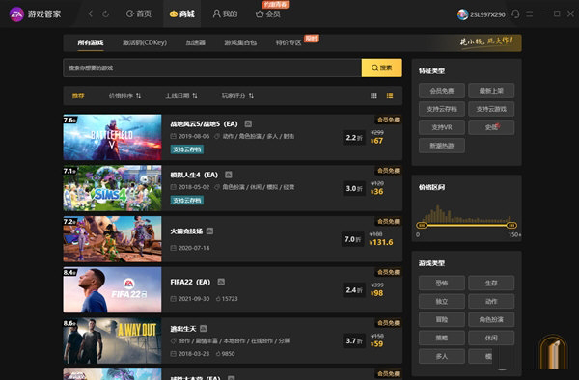Filter by 角色扮演 game type
The height and width of the screenshot is (380, 579).
(491, 319)
